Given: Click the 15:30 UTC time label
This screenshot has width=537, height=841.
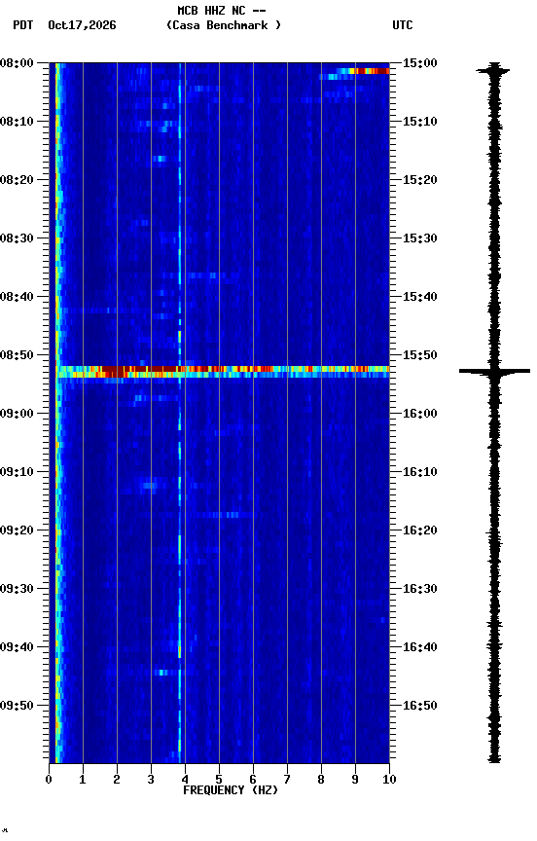Looking at the screenshot, I should pyautogui.click(x=420, y=238).
